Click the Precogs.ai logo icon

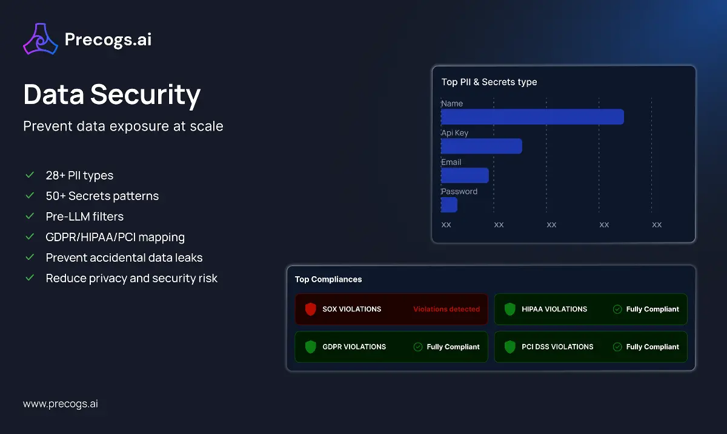point(40,40)
